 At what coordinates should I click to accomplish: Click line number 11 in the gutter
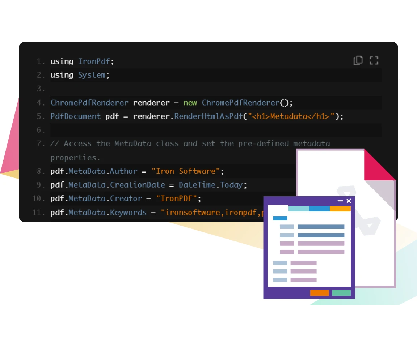(x=38, y=213)
